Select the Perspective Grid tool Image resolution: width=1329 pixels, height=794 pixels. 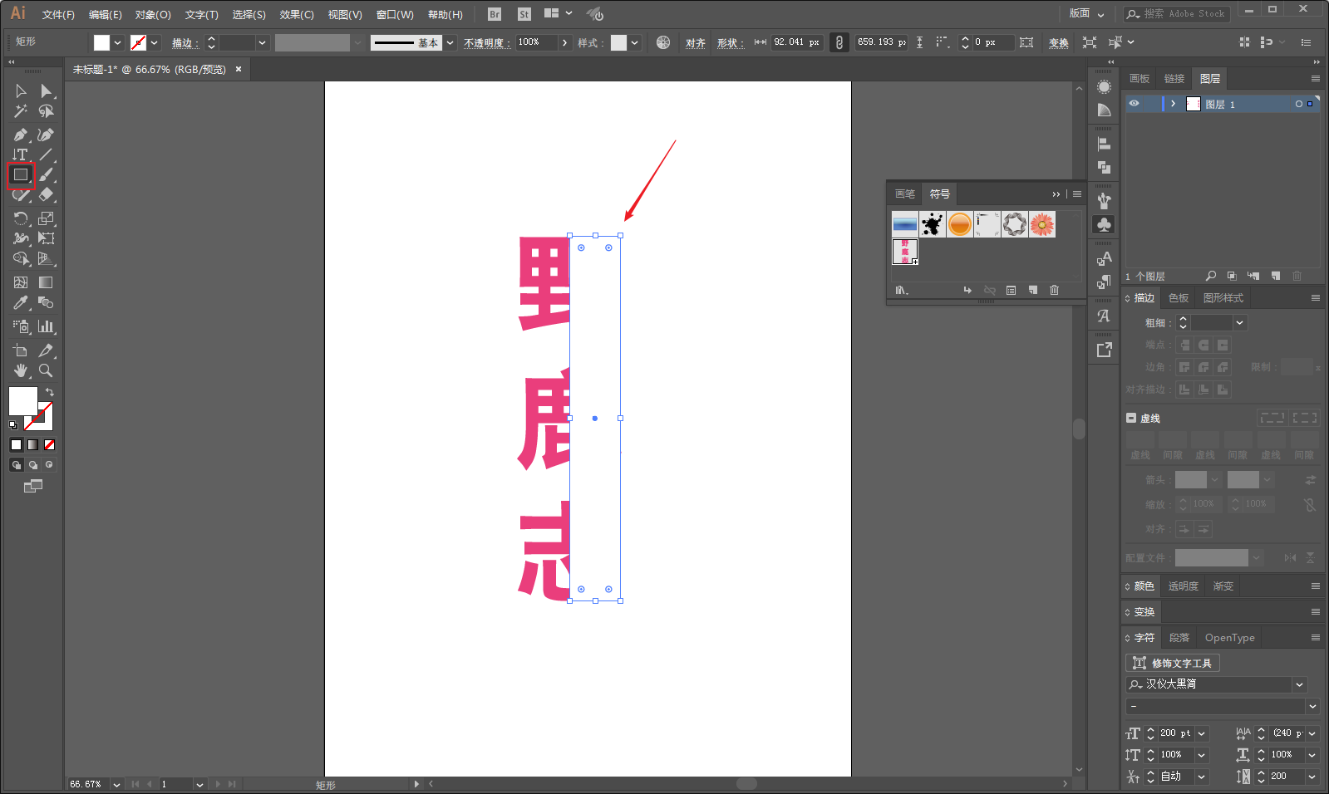46,259
